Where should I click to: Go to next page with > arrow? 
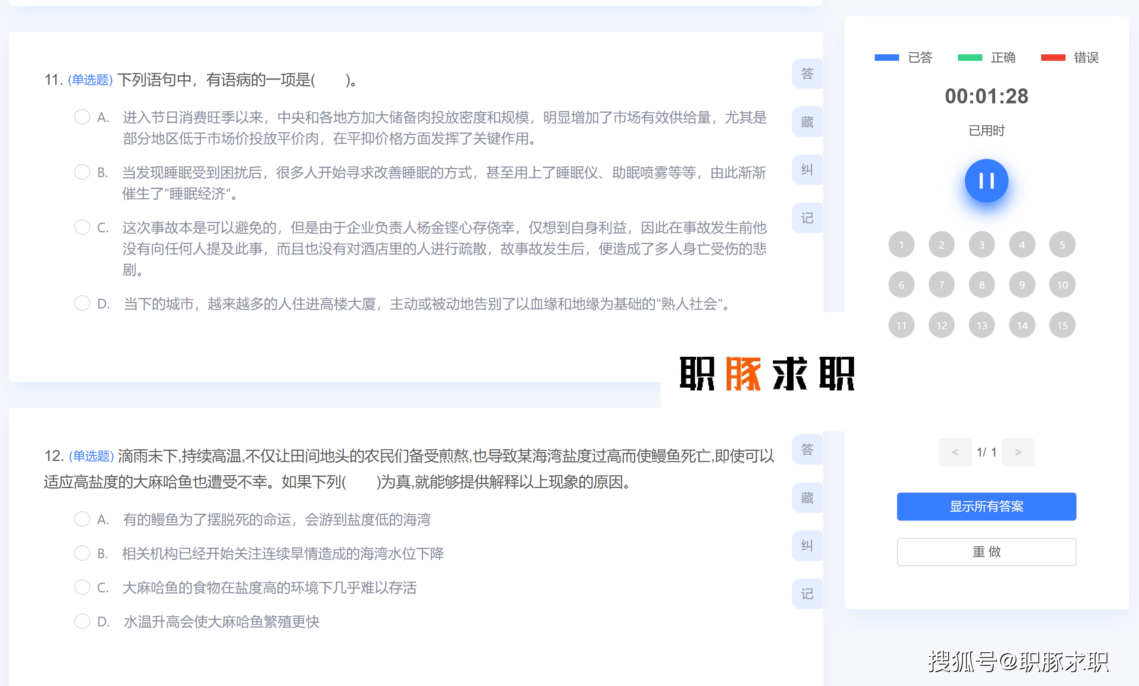point(1018,452)
